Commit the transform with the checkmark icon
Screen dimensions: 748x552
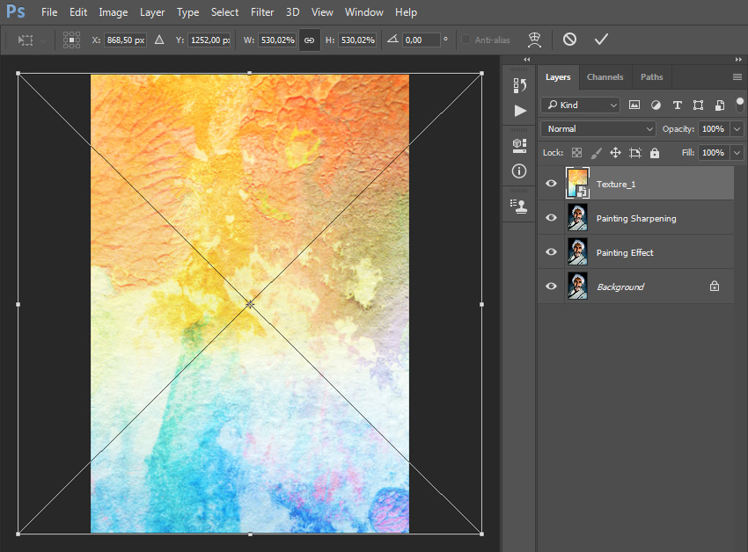601,40
